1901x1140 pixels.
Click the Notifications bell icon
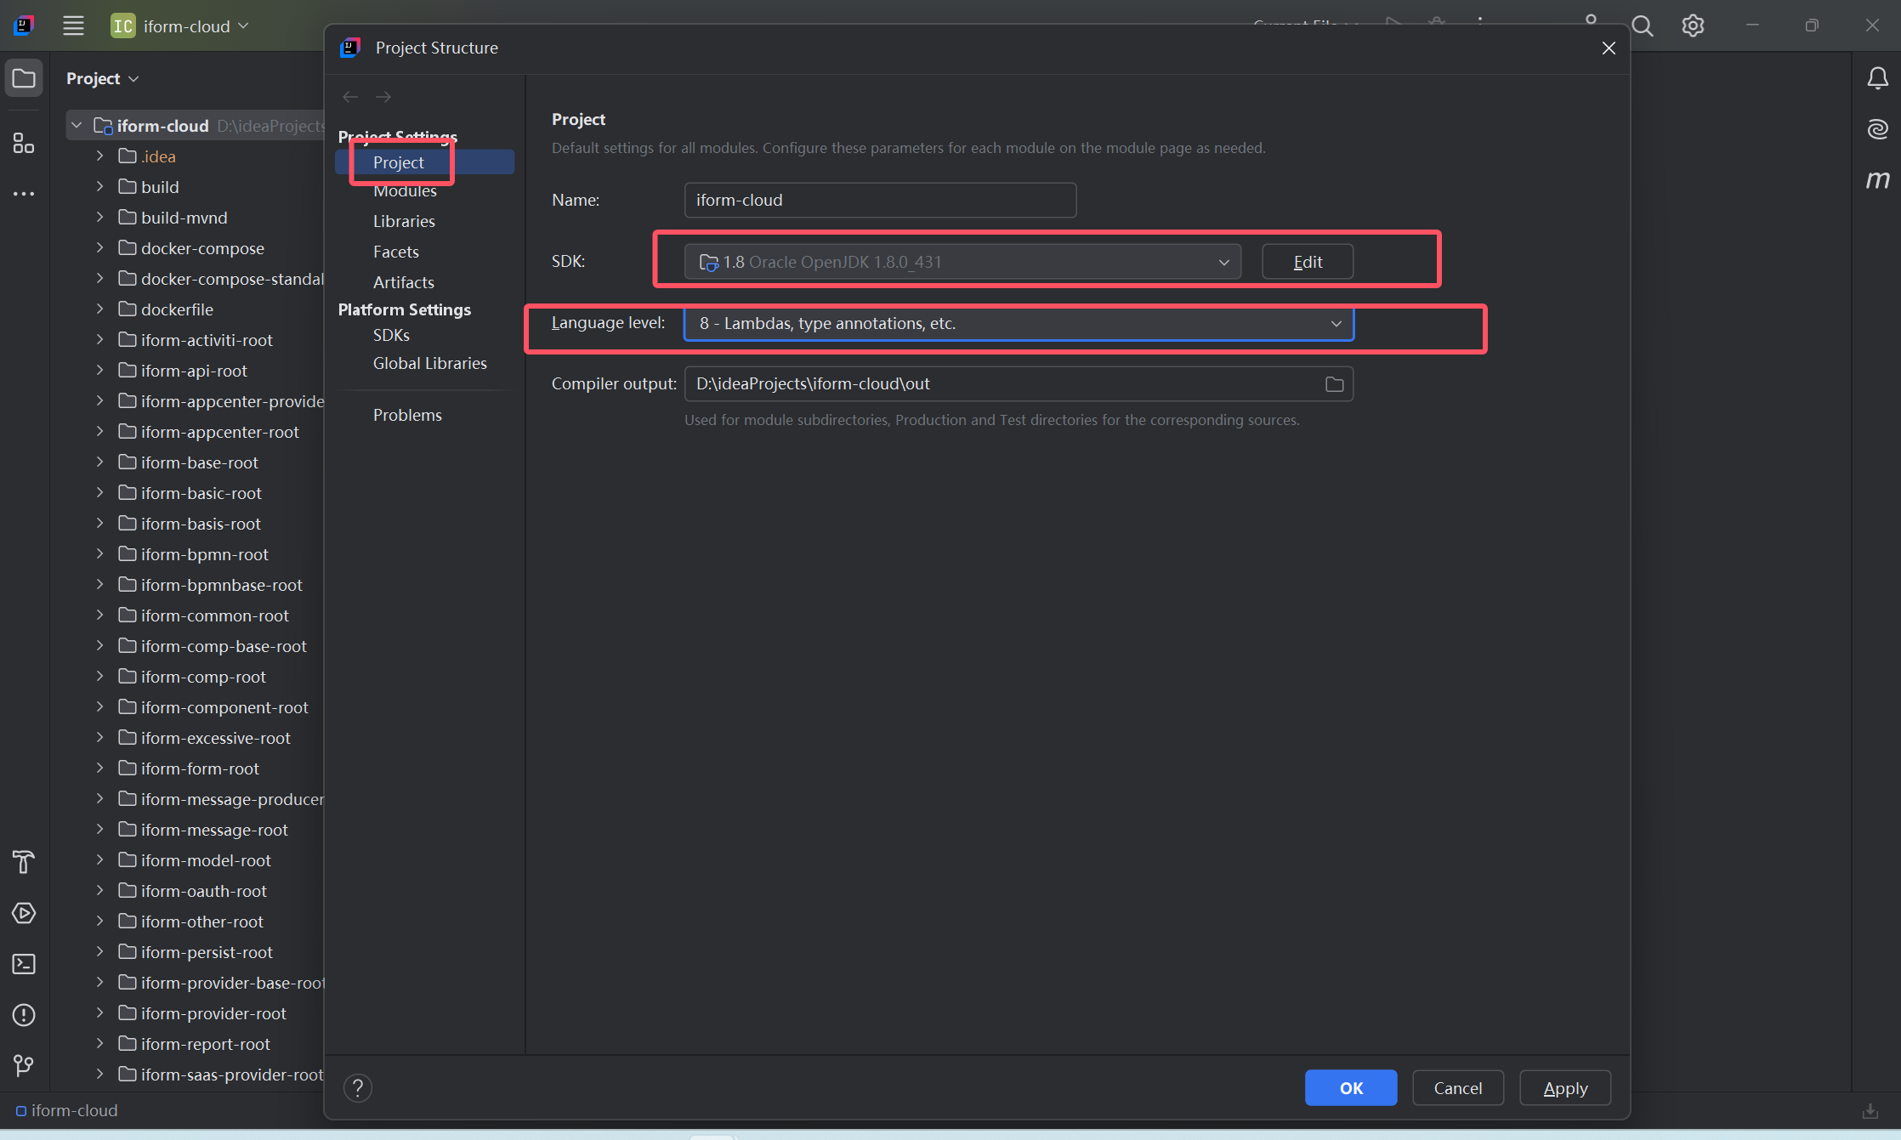tap(1877, 79)
